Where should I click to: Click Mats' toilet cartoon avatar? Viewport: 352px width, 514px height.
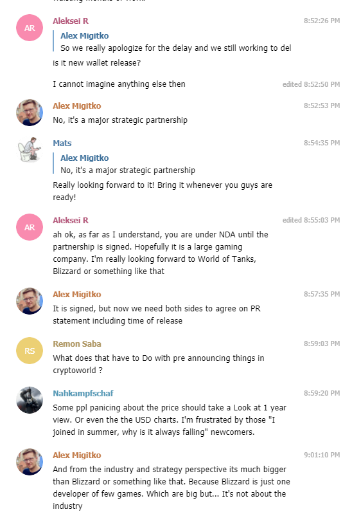pos(30,150)
